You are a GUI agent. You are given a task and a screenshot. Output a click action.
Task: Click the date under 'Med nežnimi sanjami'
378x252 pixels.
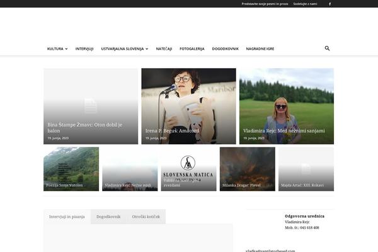click(254, 138)
